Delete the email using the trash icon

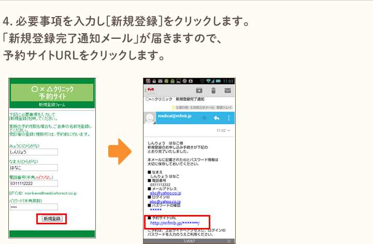coord(213,90)
